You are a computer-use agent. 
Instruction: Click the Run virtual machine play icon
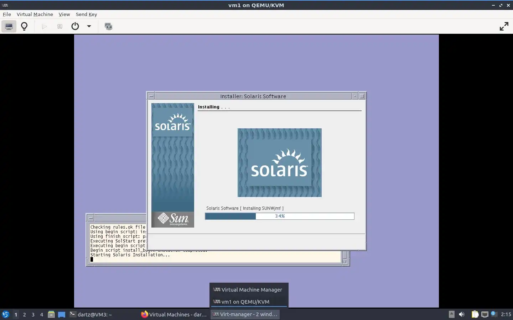pyautogui.click(x=44, y=26)
